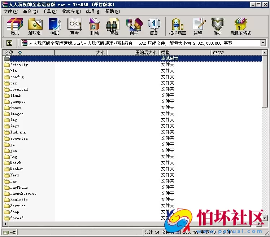Show archive Info (信息) icon
The width and height of the screenshot is (270, 237).
(x=154, y=26)
